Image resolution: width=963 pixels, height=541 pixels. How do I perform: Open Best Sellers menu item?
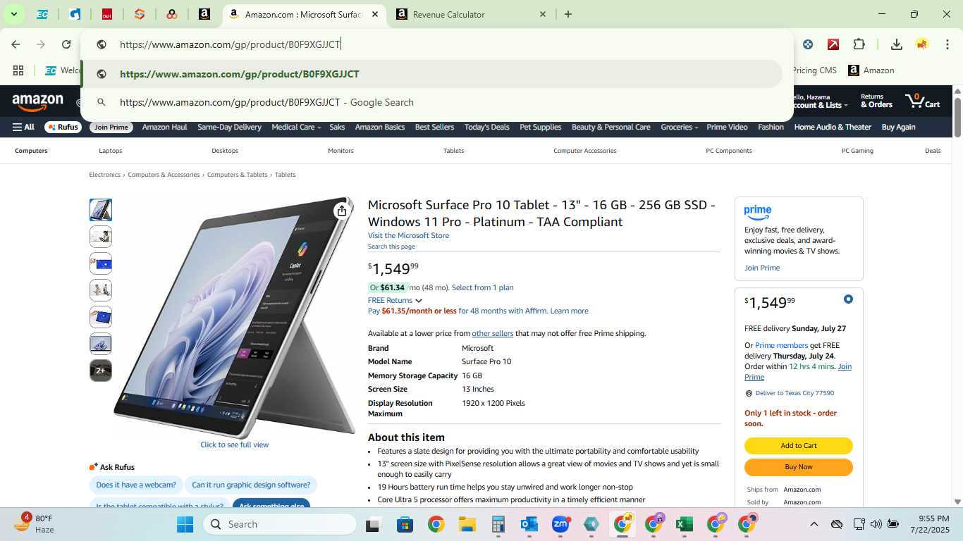434,128
